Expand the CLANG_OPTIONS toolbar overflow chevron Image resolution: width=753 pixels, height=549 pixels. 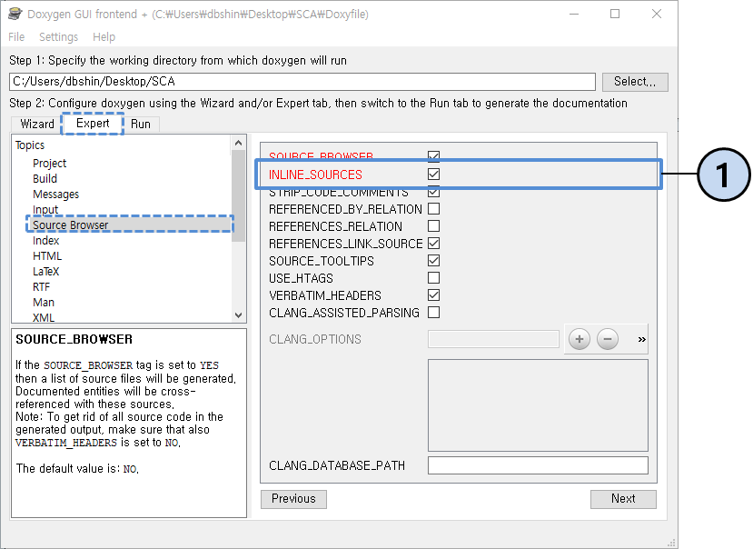pyautogui.click(x=641, y=339)
